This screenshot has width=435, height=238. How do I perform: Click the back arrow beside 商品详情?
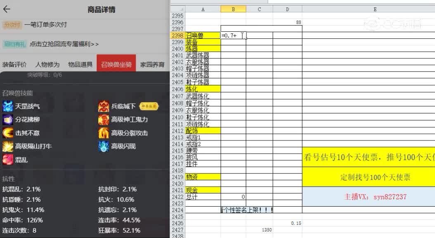tap(7, 9)
